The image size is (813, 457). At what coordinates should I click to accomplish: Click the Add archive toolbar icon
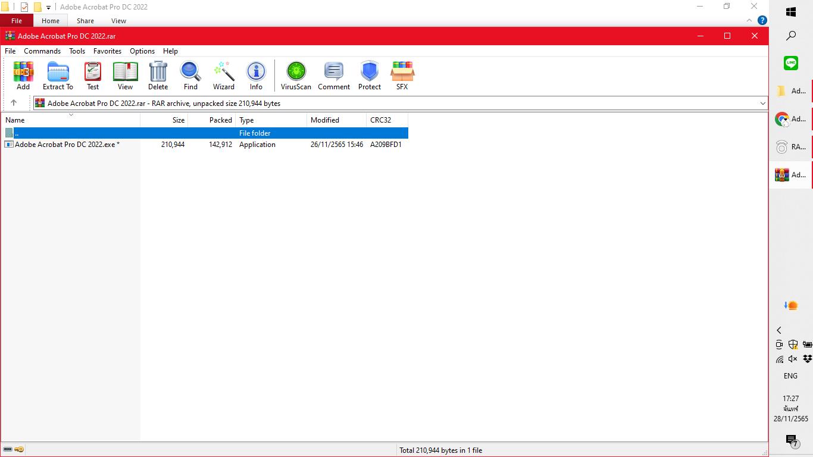pyautogui.click(x=23, y=75)
